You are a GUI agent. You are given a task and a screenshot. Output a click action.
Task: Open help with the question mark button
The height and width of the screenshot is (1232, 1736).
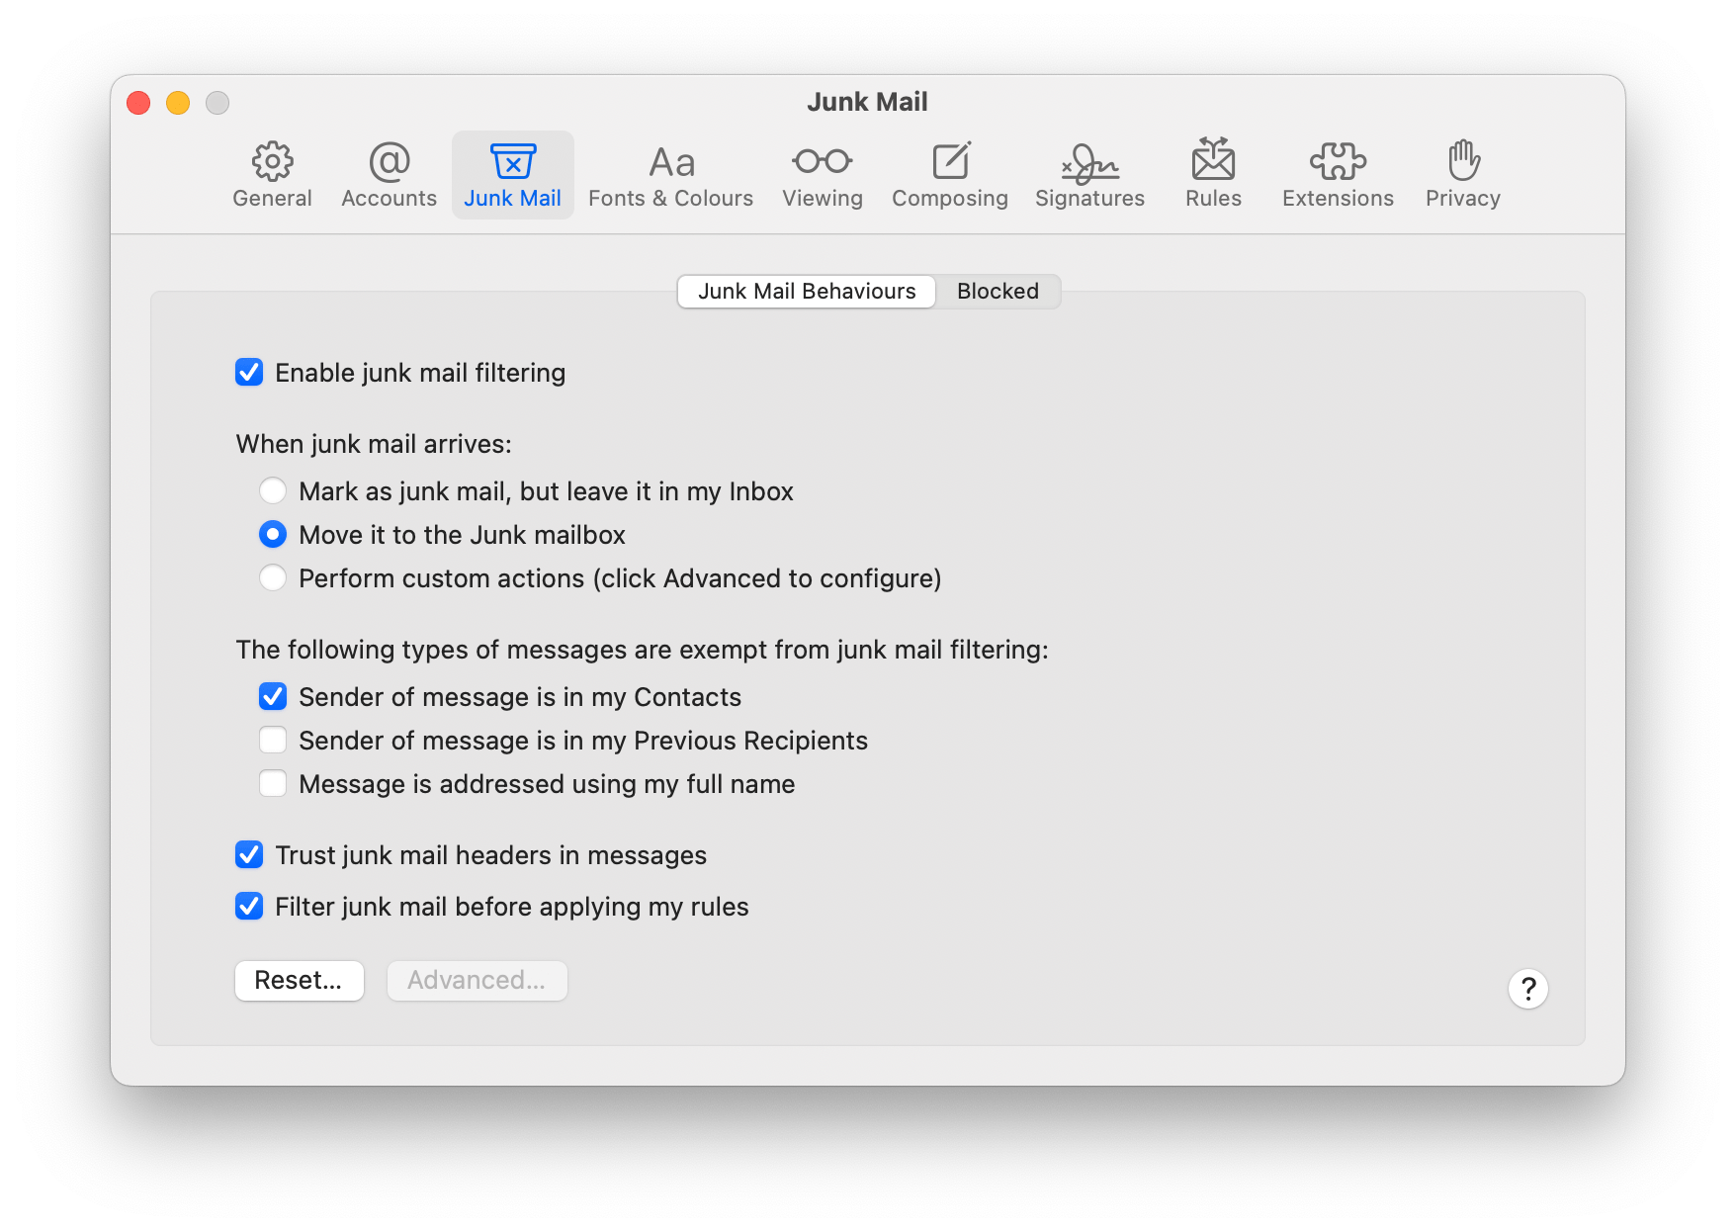pos(1527,988)
